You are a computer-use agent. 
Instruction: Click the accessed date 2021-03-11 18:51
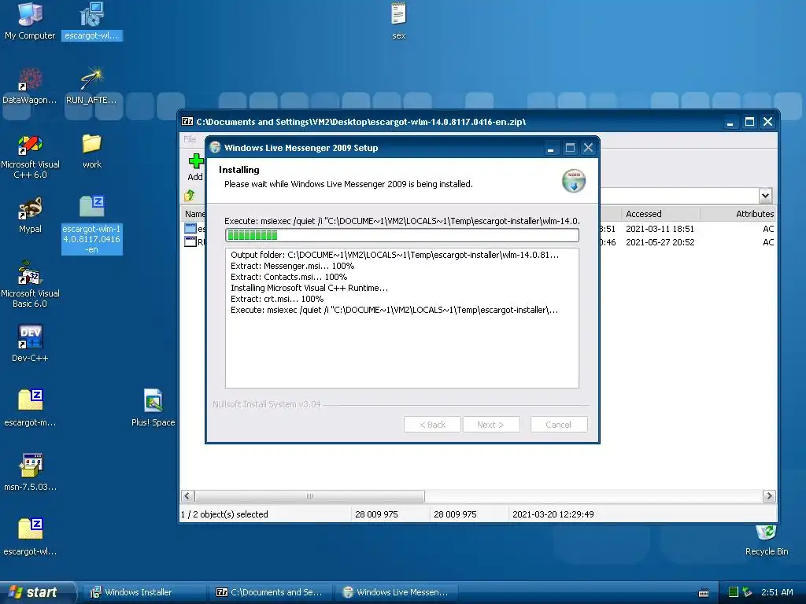click(x=660, y=229)
